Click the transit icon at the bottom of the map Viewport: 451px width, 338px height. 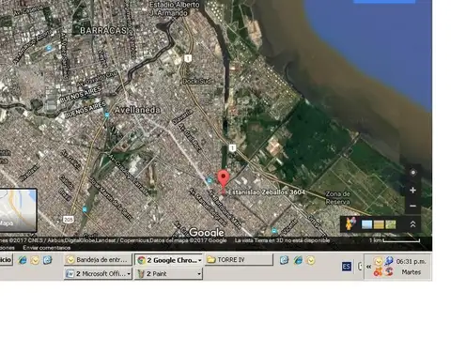click(274, 231)
